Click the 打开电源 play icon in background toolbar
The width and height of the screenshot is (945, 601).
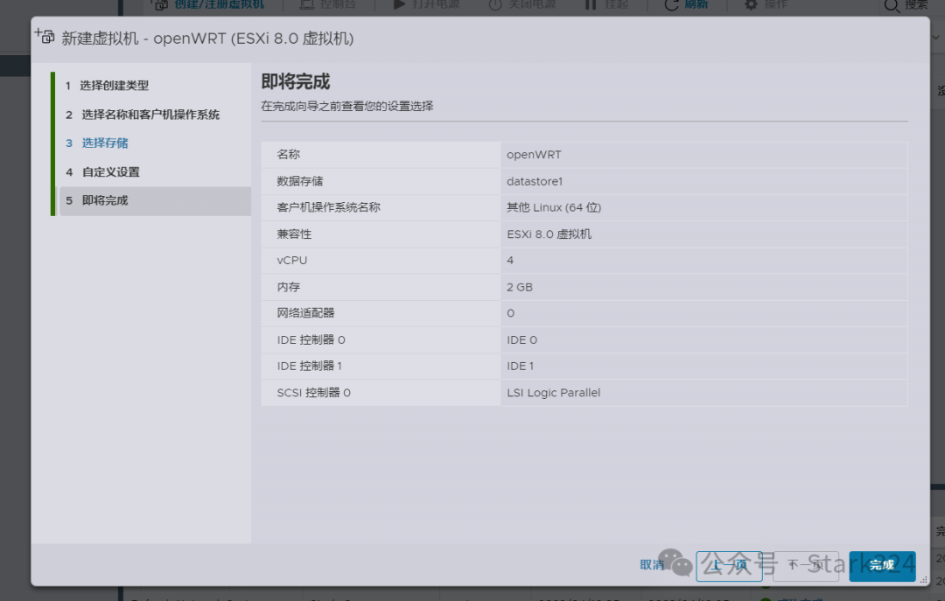399,5
